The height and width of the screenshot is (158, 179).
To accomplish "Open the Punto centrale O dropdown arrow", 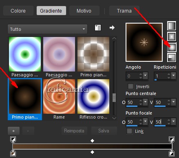I will pos(146,102).
